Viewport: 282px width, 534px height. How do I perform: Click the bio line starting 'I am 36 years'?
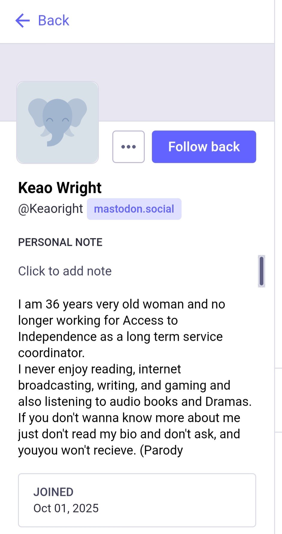click(121, 304)
